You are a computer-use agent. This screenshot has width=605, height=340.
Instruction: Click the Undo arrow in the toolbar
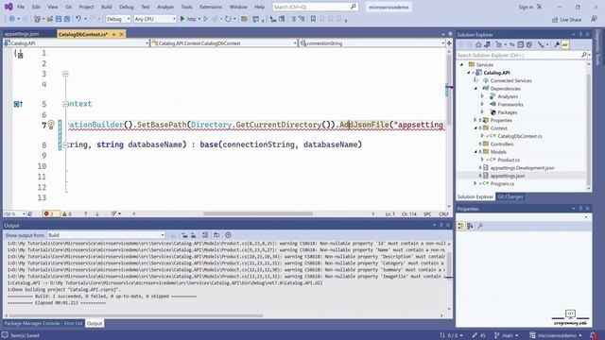[78, 19]
